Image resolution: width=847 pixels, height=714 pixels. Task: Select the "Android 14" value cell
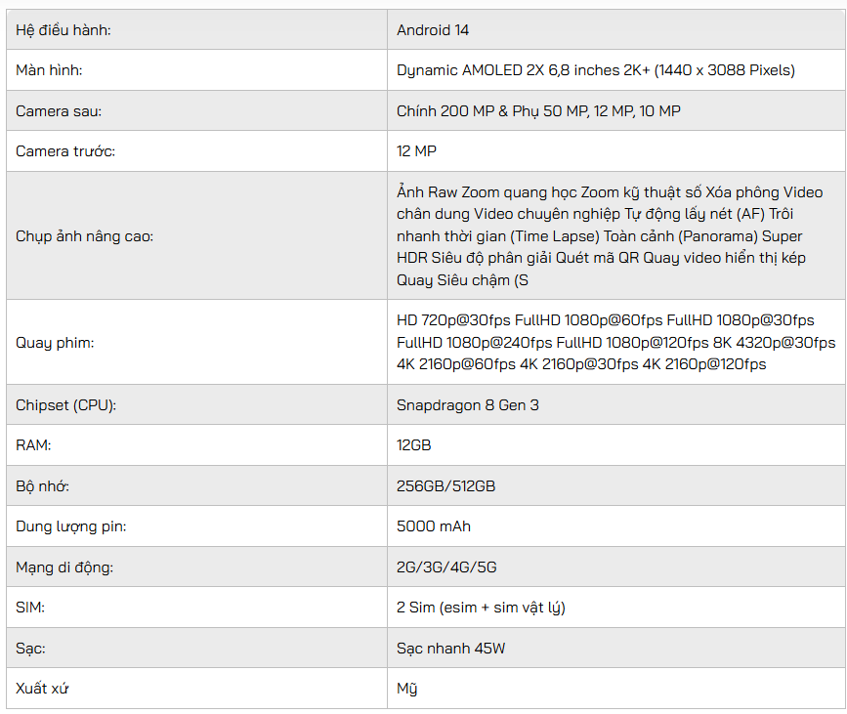[x=433, y=30]
